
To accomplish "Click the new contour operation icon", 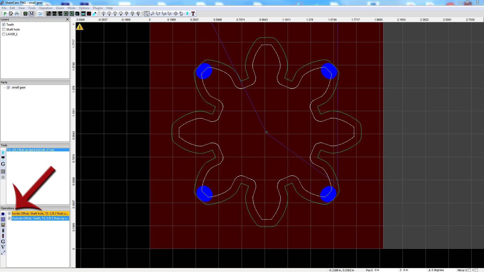I will pyautogui.click(x=3, y=214).
